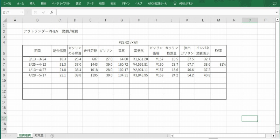
Task: Click horizontal scrollbar left arrow
Action: pos(172,136)
